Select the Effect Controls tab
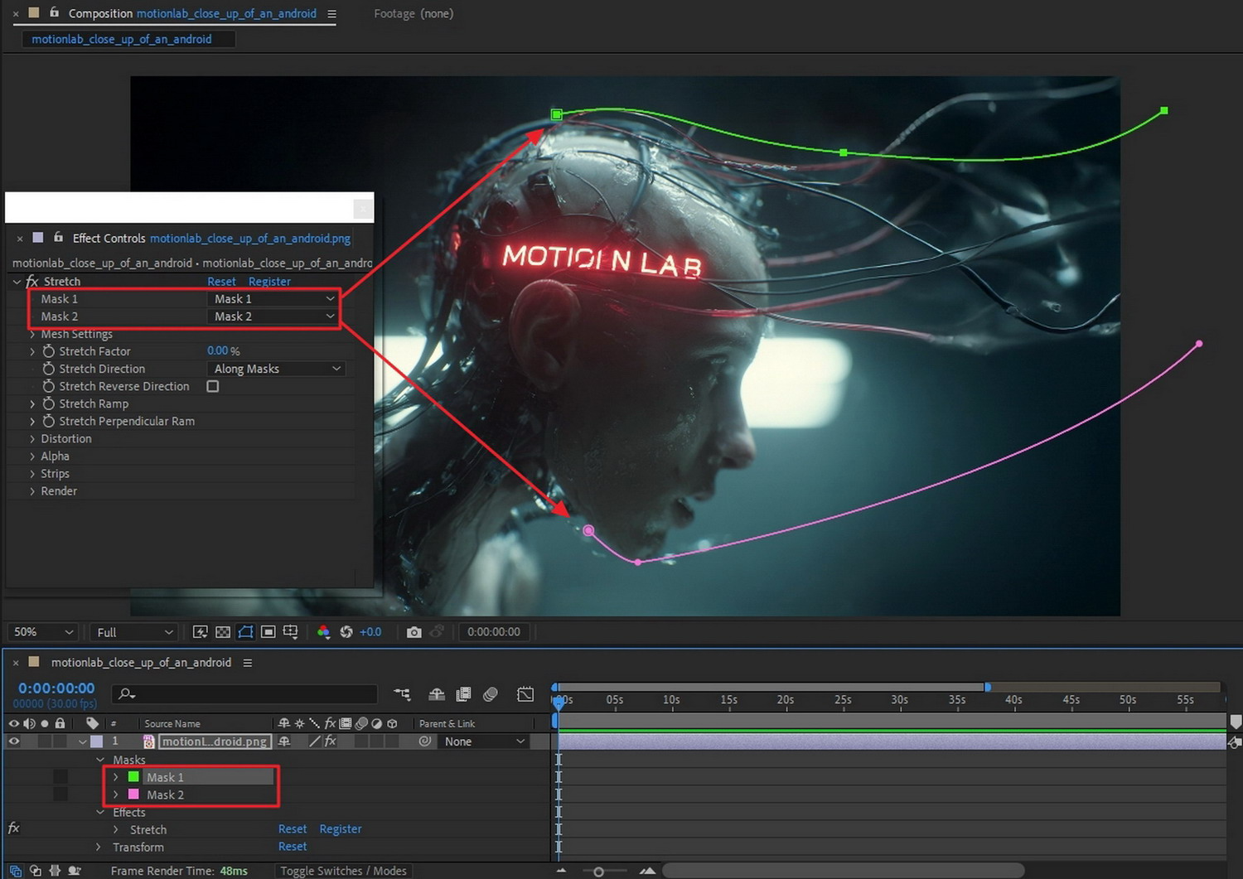The image size is (1243, 879). (x=211, y=238)
